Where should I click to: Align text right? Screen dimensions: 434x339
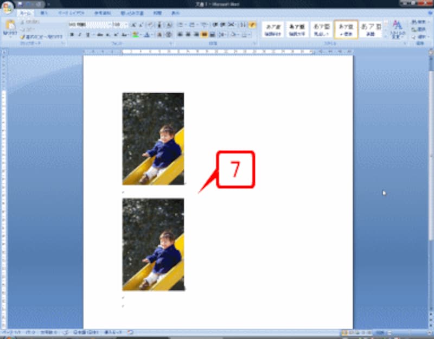[196, 35]
